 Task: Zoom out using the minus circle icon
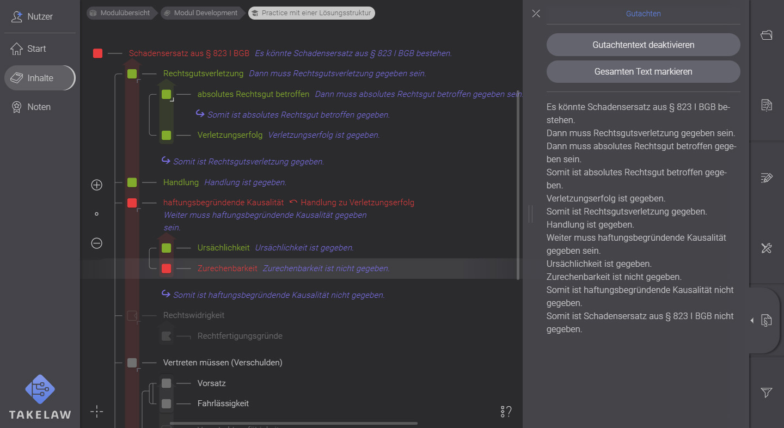[96, 243]
